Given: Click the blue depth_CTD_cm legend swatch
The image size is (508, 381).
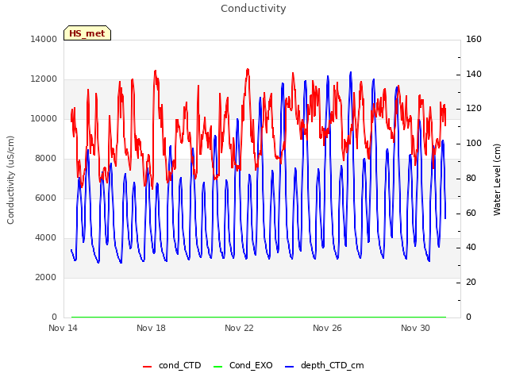Looking at the screenshot, I should tap(289, 367).
